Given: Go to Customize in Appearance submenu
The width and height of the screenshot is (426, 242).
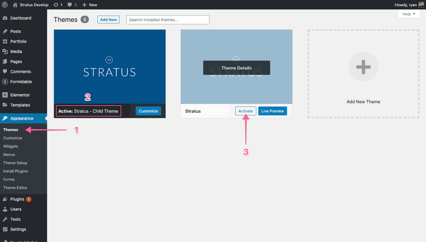Looking at the screenshot, I should click(13, 138).
